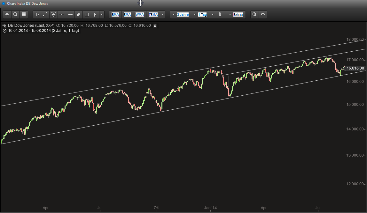Click the Jan '14 time axis label
Viewport: 367px width, 213px height.
point(210,208)
